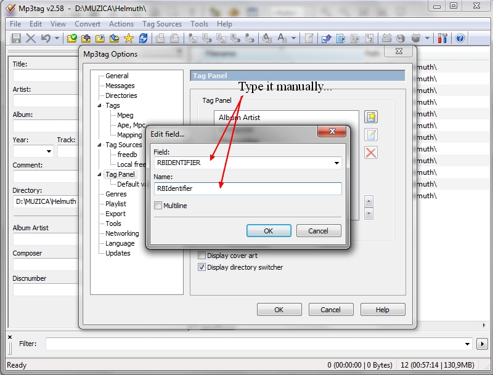Select Networking in the options tree

tap(122, 233)
